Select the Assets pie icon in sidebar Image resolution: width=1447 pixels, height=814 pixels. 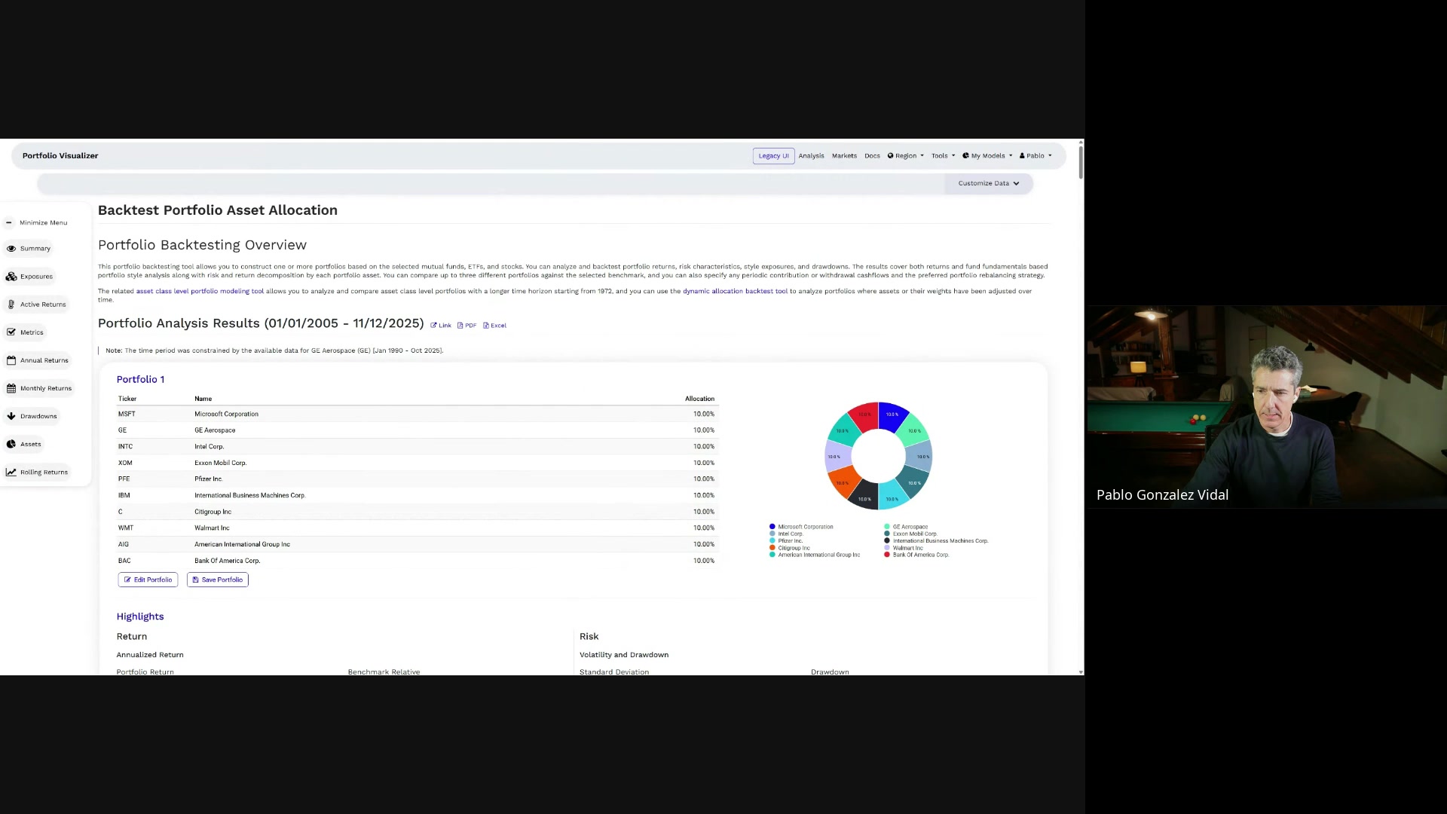click(11, 444)
